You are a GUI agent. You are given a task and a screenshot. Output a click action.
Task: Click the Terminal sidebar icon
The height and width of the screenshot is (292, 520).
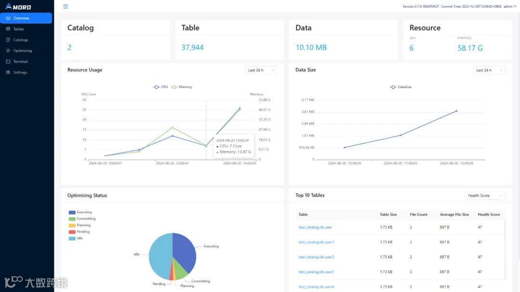(x=8, y=62)
